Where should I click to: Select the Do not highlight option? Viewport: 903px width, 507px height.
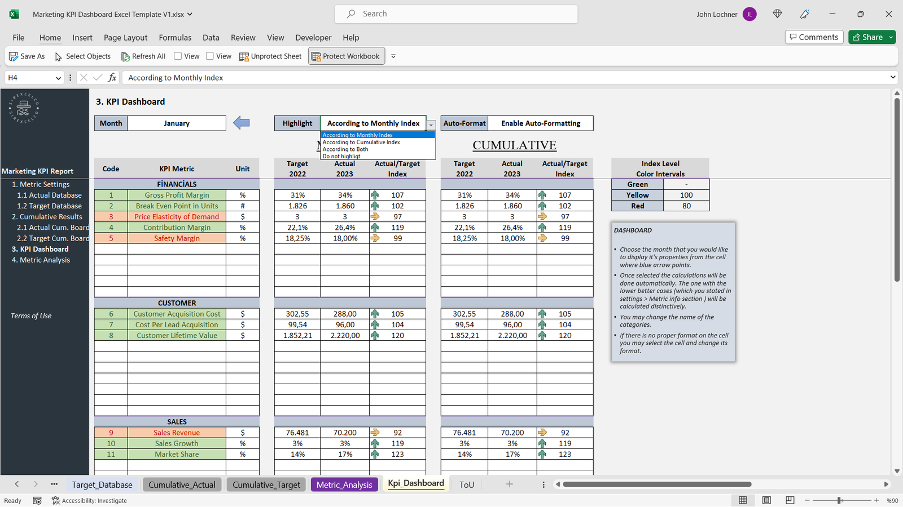(341, 157)
